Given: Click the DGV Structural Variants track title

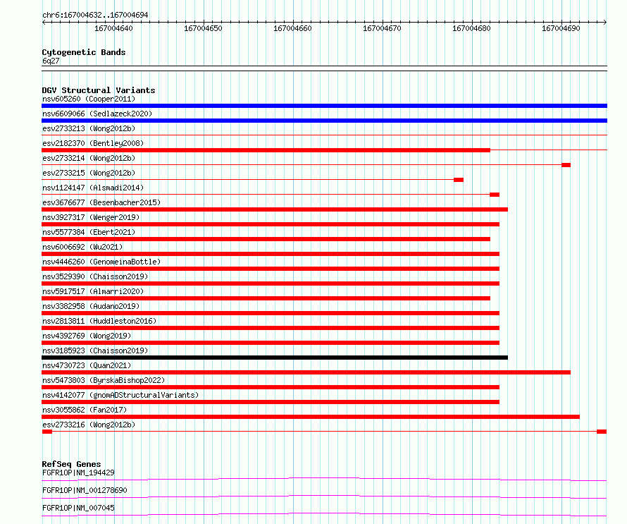Looking at the screenshot, I should tap(99, 90).
